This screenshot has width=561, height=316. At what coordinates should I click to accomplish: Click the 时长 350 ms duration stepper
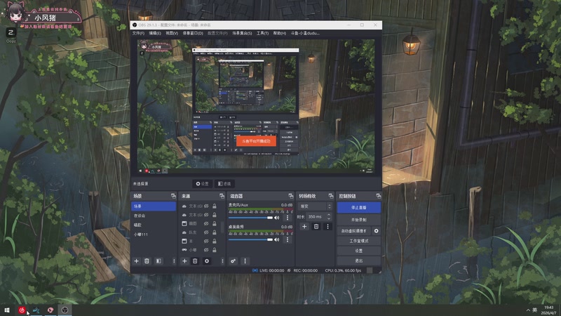329,216
